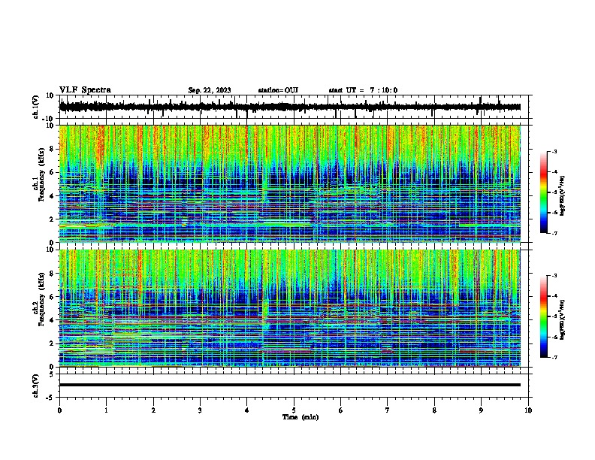Click inside the ch.1 spectrogram panel
Image resolution: width=595 pixels, height=460 pixels.
290,183
